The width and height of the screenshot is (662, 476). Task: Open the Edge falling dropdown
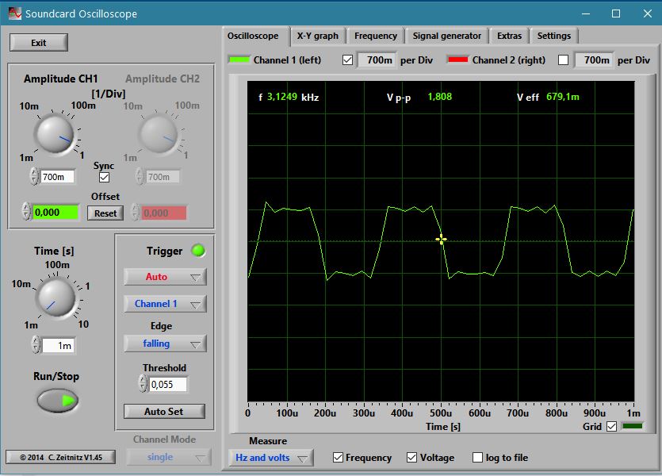coord(165,344)
